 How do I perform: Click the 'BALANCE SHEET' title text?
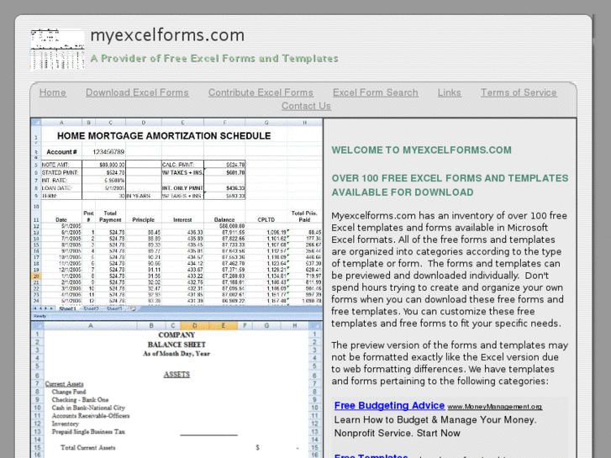coord(176,345)
